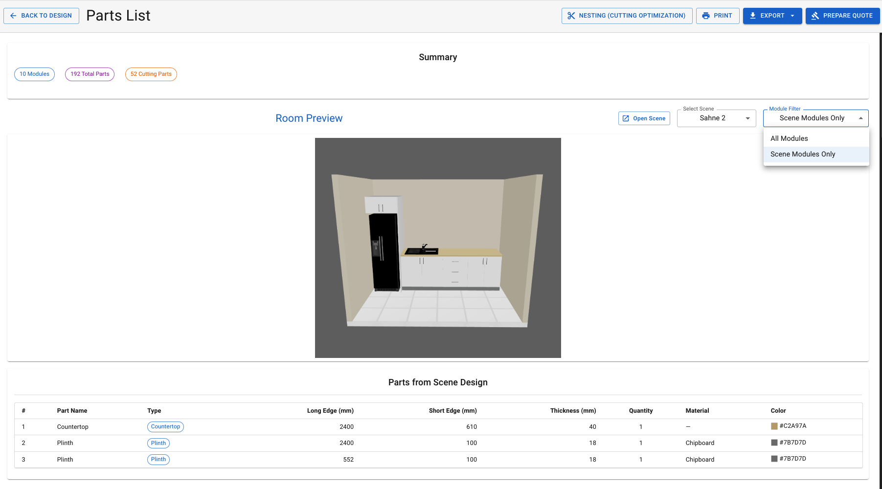Click the export download icon
The width and height of the screenshot is (882, 489).
coord(753,16)
